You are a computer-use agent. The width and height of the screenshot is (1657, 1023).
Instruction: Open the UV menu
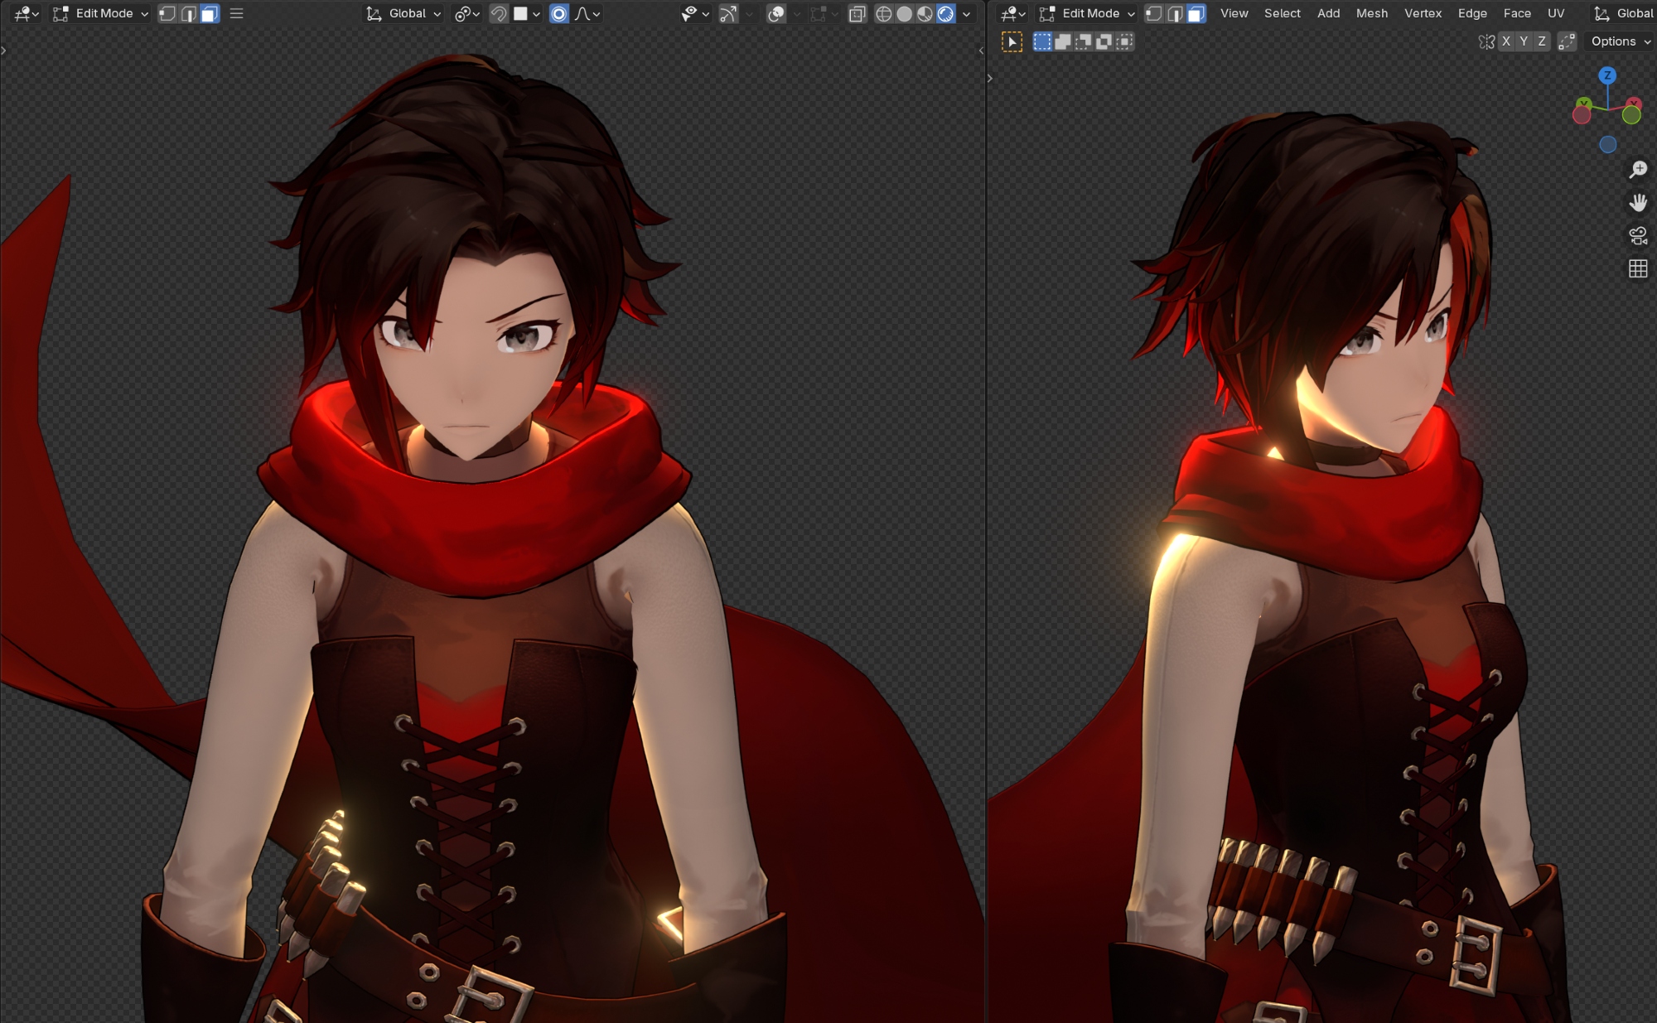1555,13
